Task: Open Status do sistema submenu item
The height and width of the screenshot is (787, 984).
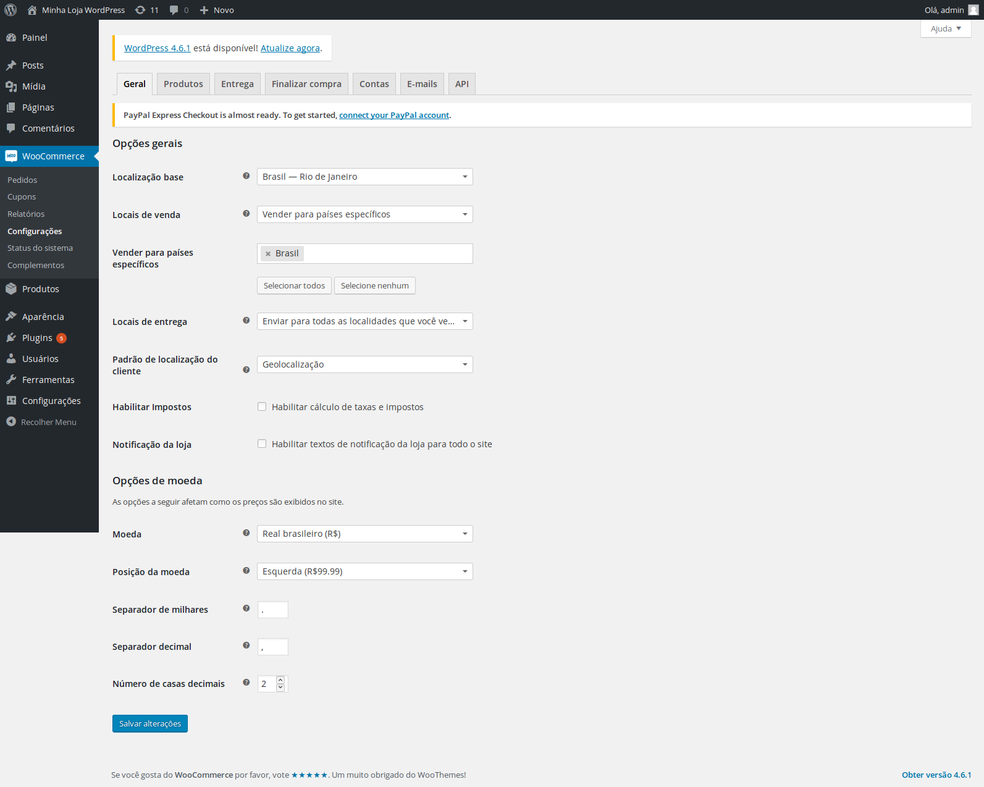Action: point(40,248)
